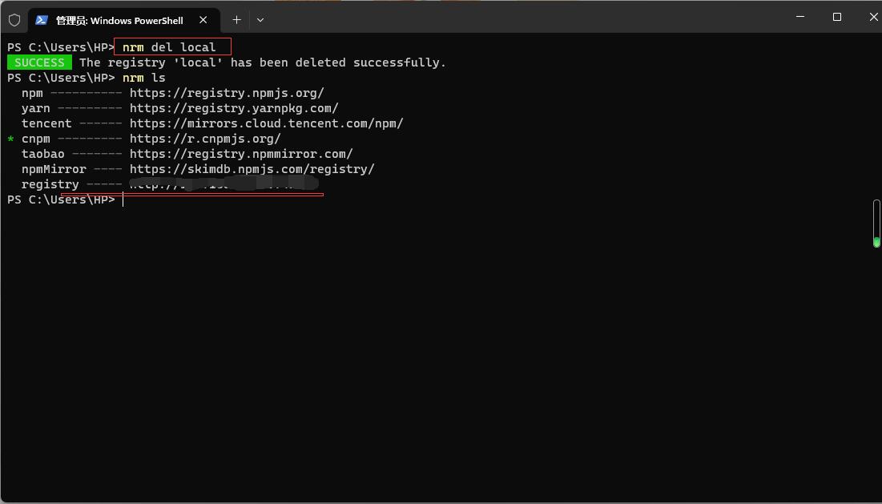
Task: Click the green scrollbar thumb
Action: pyautogui.click(x=876, y=242)
